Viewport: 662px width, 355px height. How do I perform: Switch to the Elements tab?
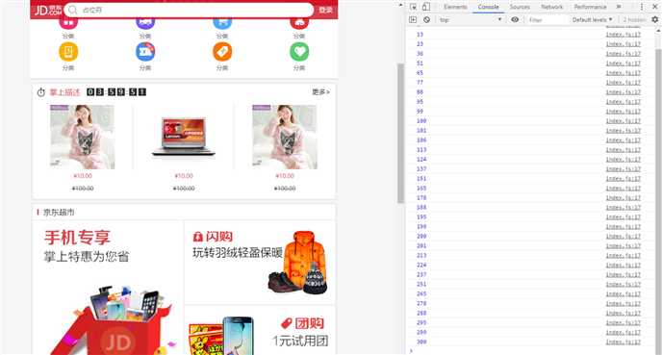click(455, 7)
